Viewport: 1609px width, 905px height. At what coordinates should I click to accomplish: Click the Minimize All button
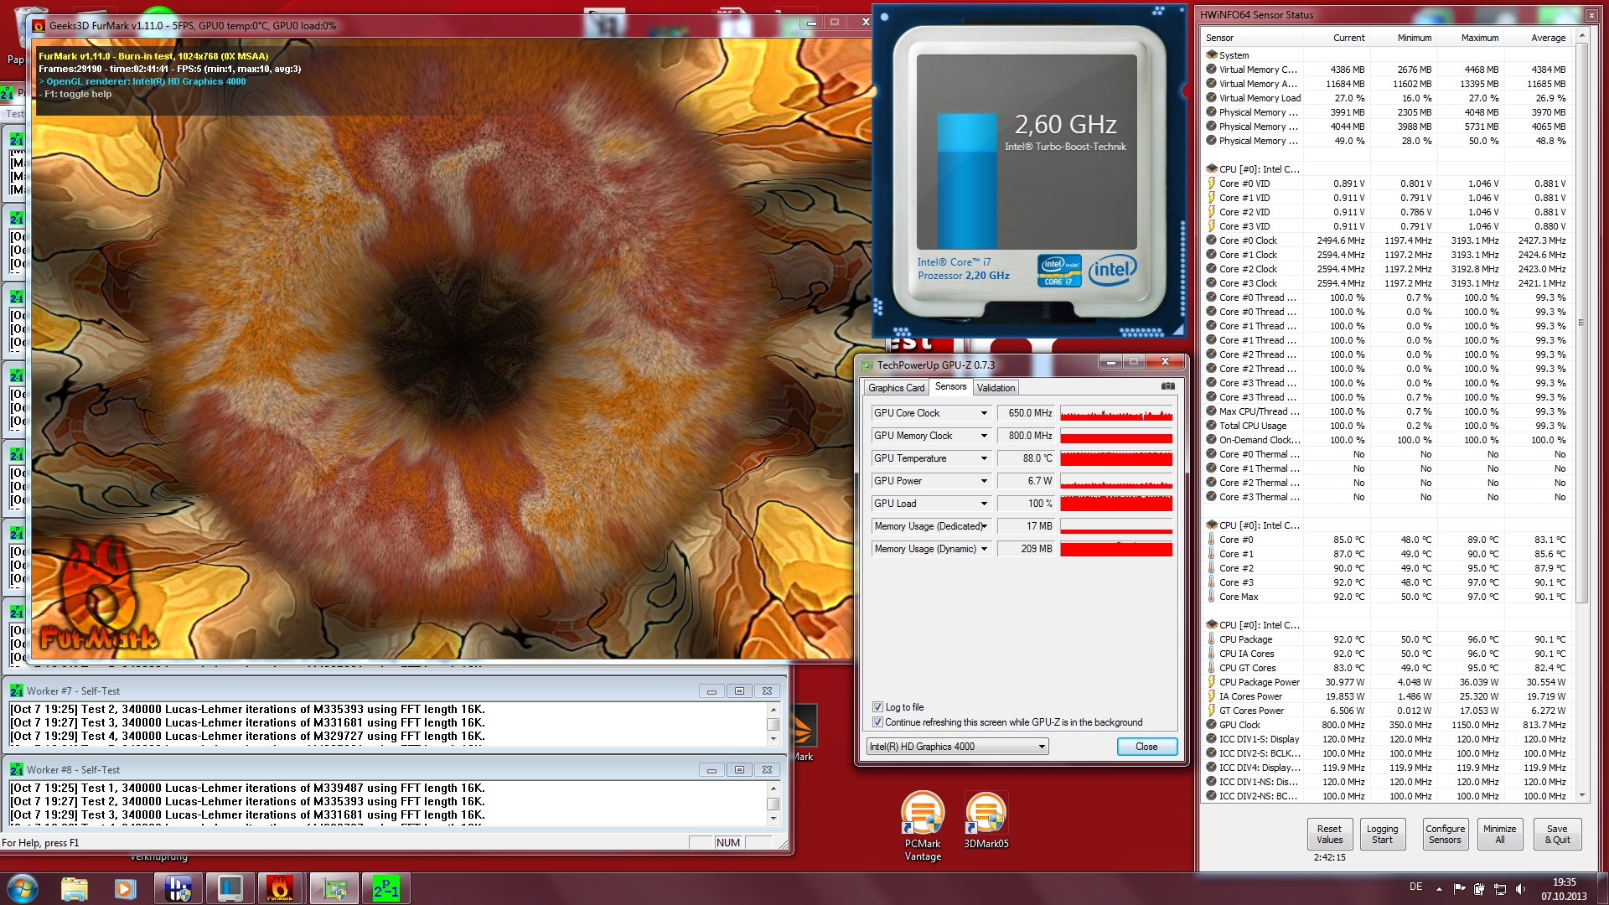(1499, 834)
